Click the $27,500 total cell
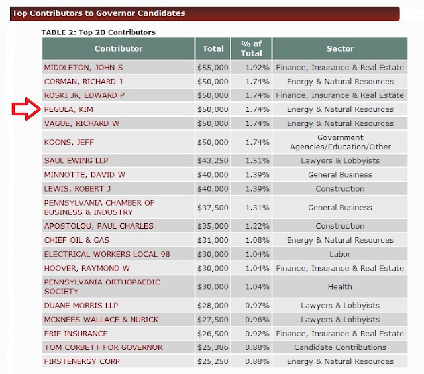 tap(213, 320)
